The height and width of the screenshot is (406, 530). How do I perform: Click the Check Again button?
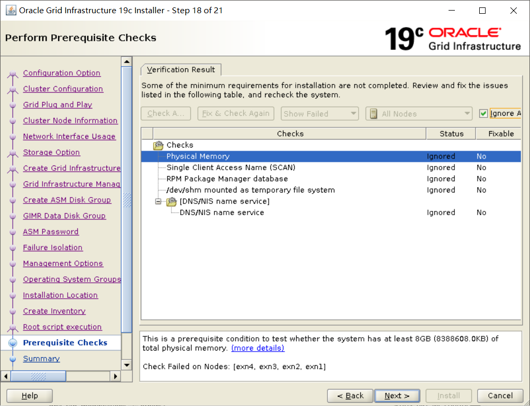point(166,114)
